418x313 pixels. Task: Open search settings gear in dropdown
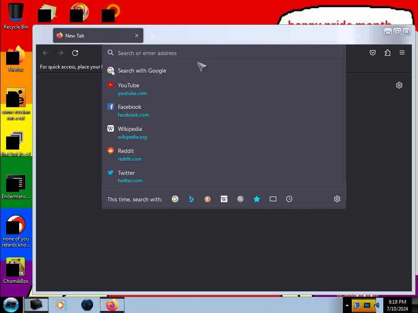337,199
